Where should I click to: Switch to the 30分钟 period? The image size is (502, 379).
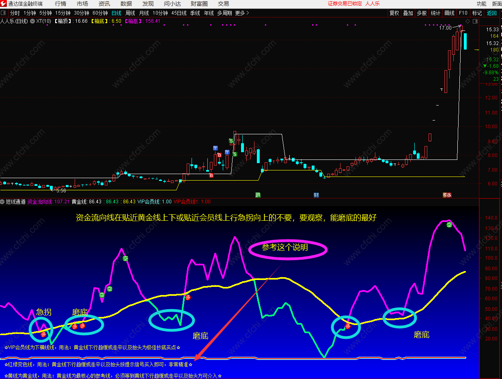pos(82,13)
